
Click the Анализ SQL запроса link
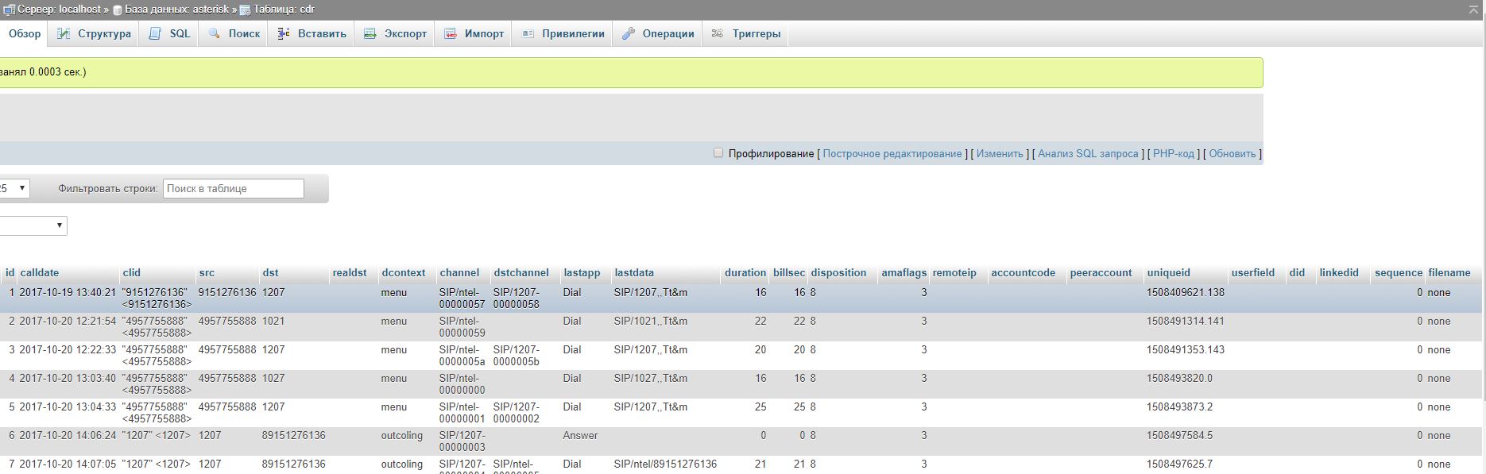1088,154
